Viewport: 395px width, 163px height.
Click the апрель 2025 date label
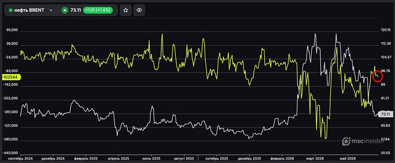[x=118, y=159]
